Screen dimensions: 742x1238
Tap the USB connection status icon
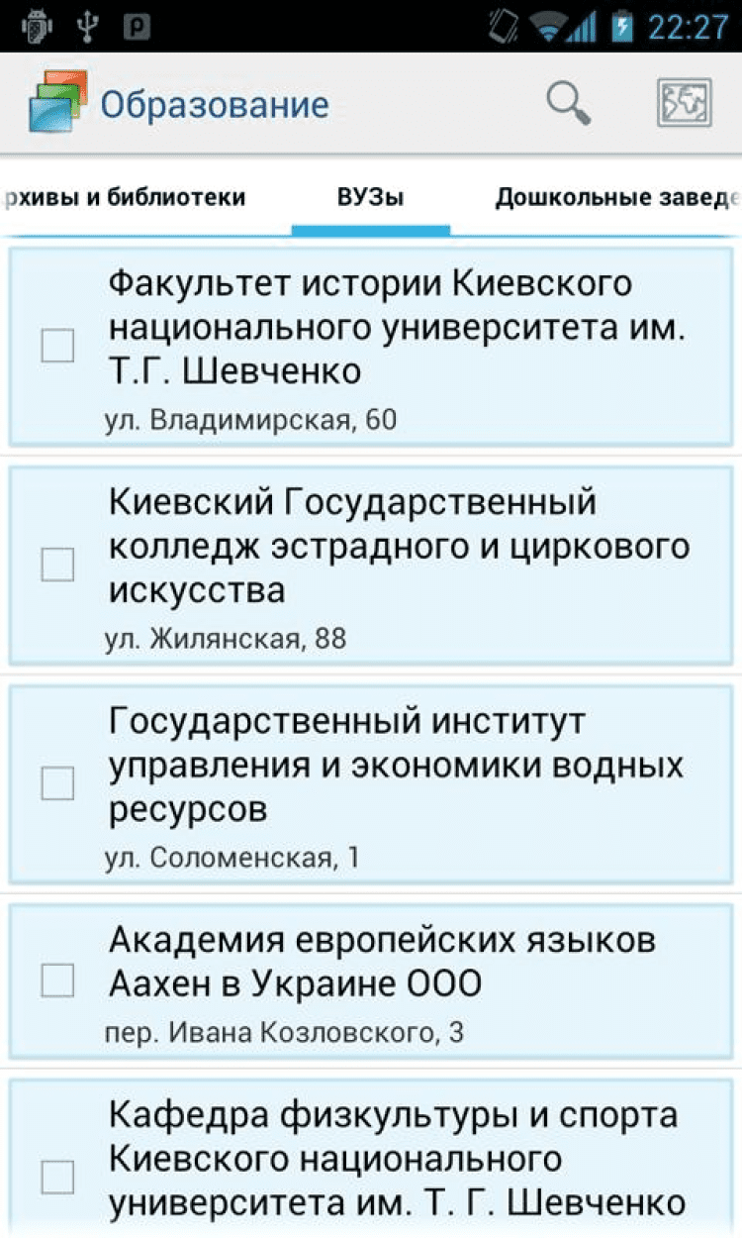tap(87, 27)
